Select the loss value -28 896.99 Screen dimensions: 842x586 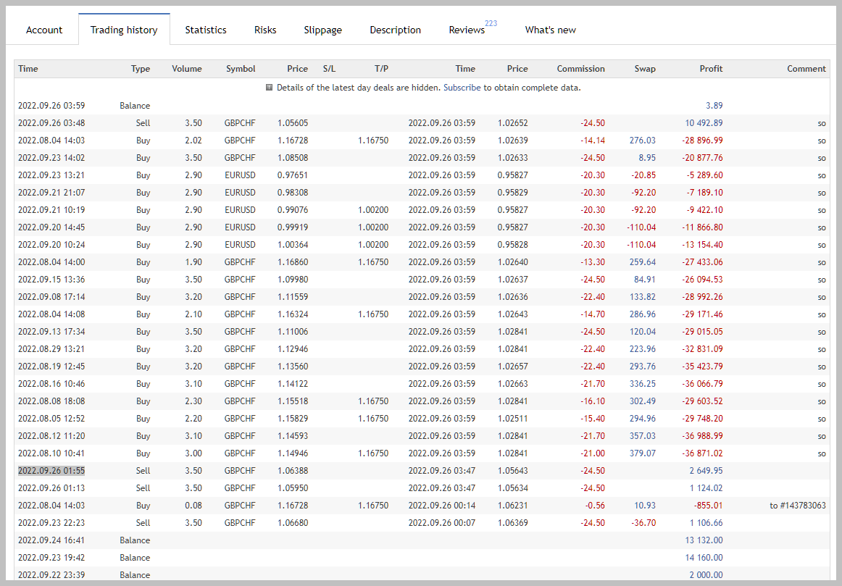(702, 141)
